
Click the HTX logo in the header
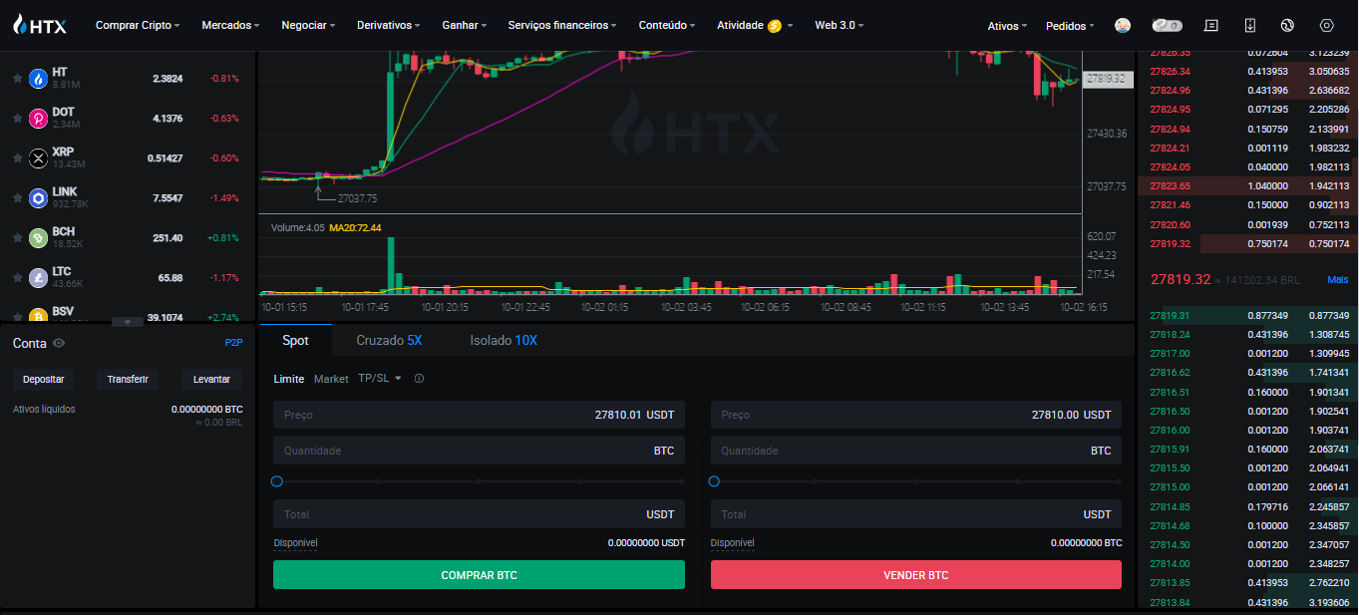[x=40, y=25]
